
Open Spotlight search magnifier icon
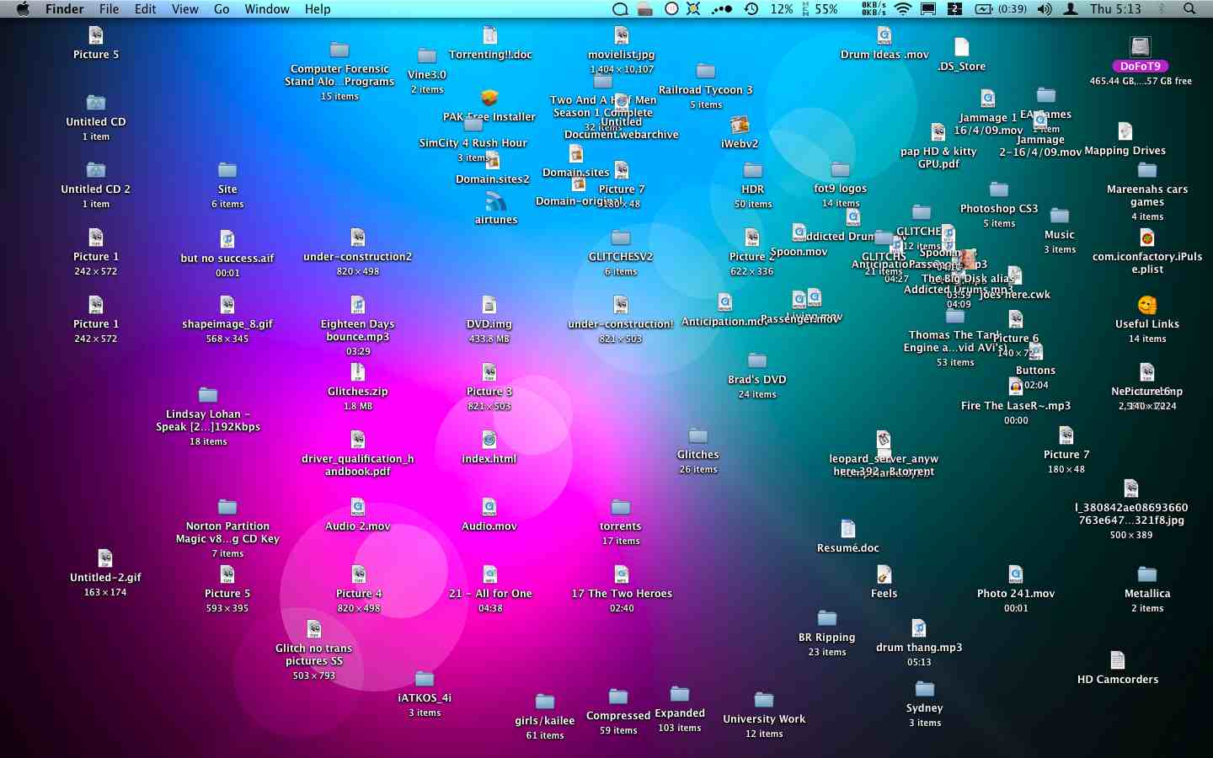point(1189,9)
